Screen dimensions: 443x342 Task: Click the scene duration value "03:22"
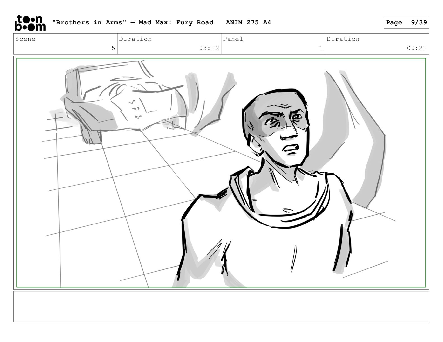click(x=209, y=48)
